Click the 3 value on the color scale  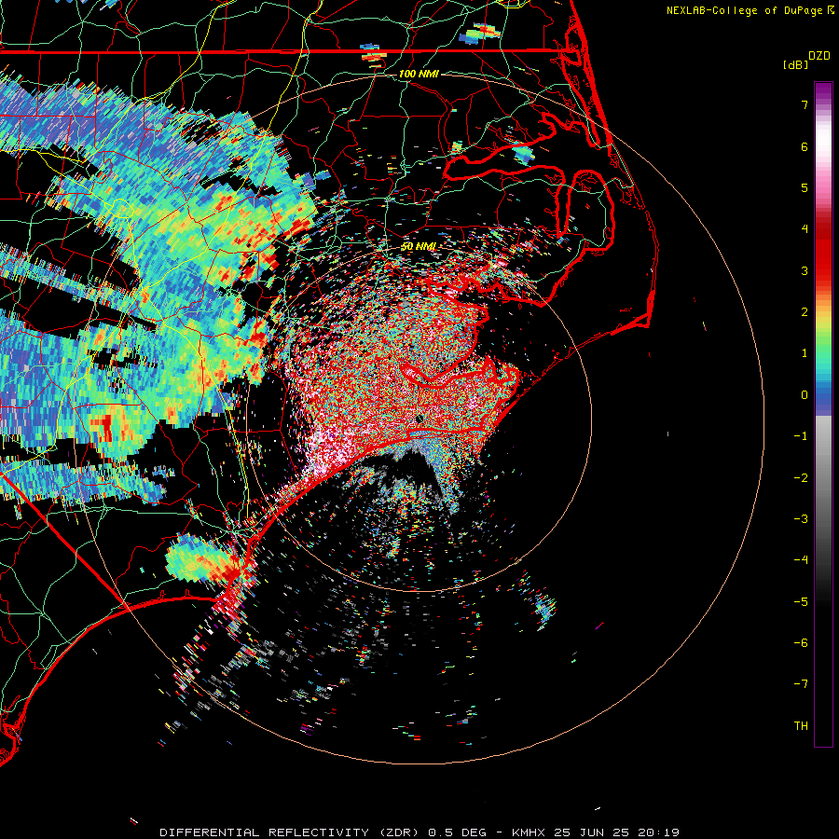pyautogui.click(x=805, y=270)
